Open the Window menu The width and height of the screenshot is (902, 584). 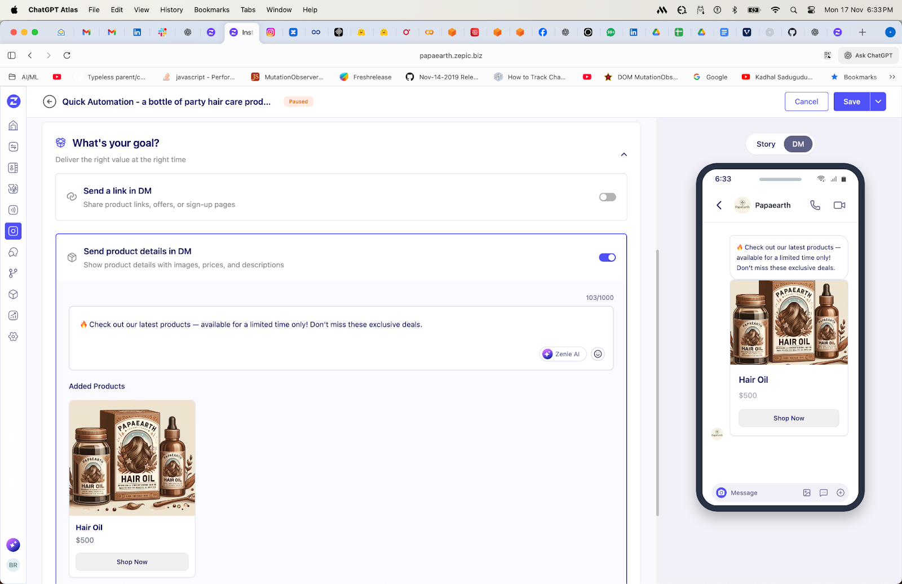[279, 10]
